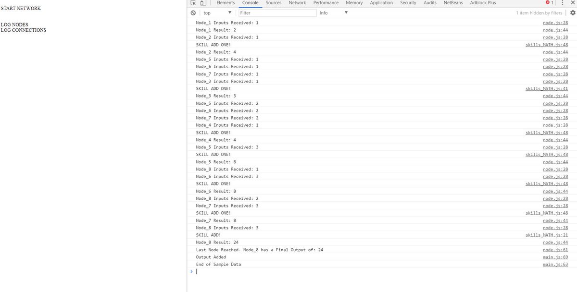Select log 'Node_5 Inputs Received: 2'
Screen dimensions: 577x292
(x=227, y=103)
